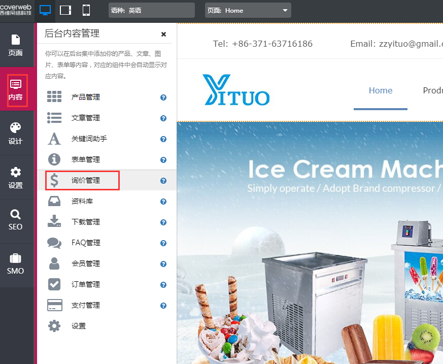Click the Home tab in site navigation
The height and width of the screenshot is (364, 443).
click(380, 90)
